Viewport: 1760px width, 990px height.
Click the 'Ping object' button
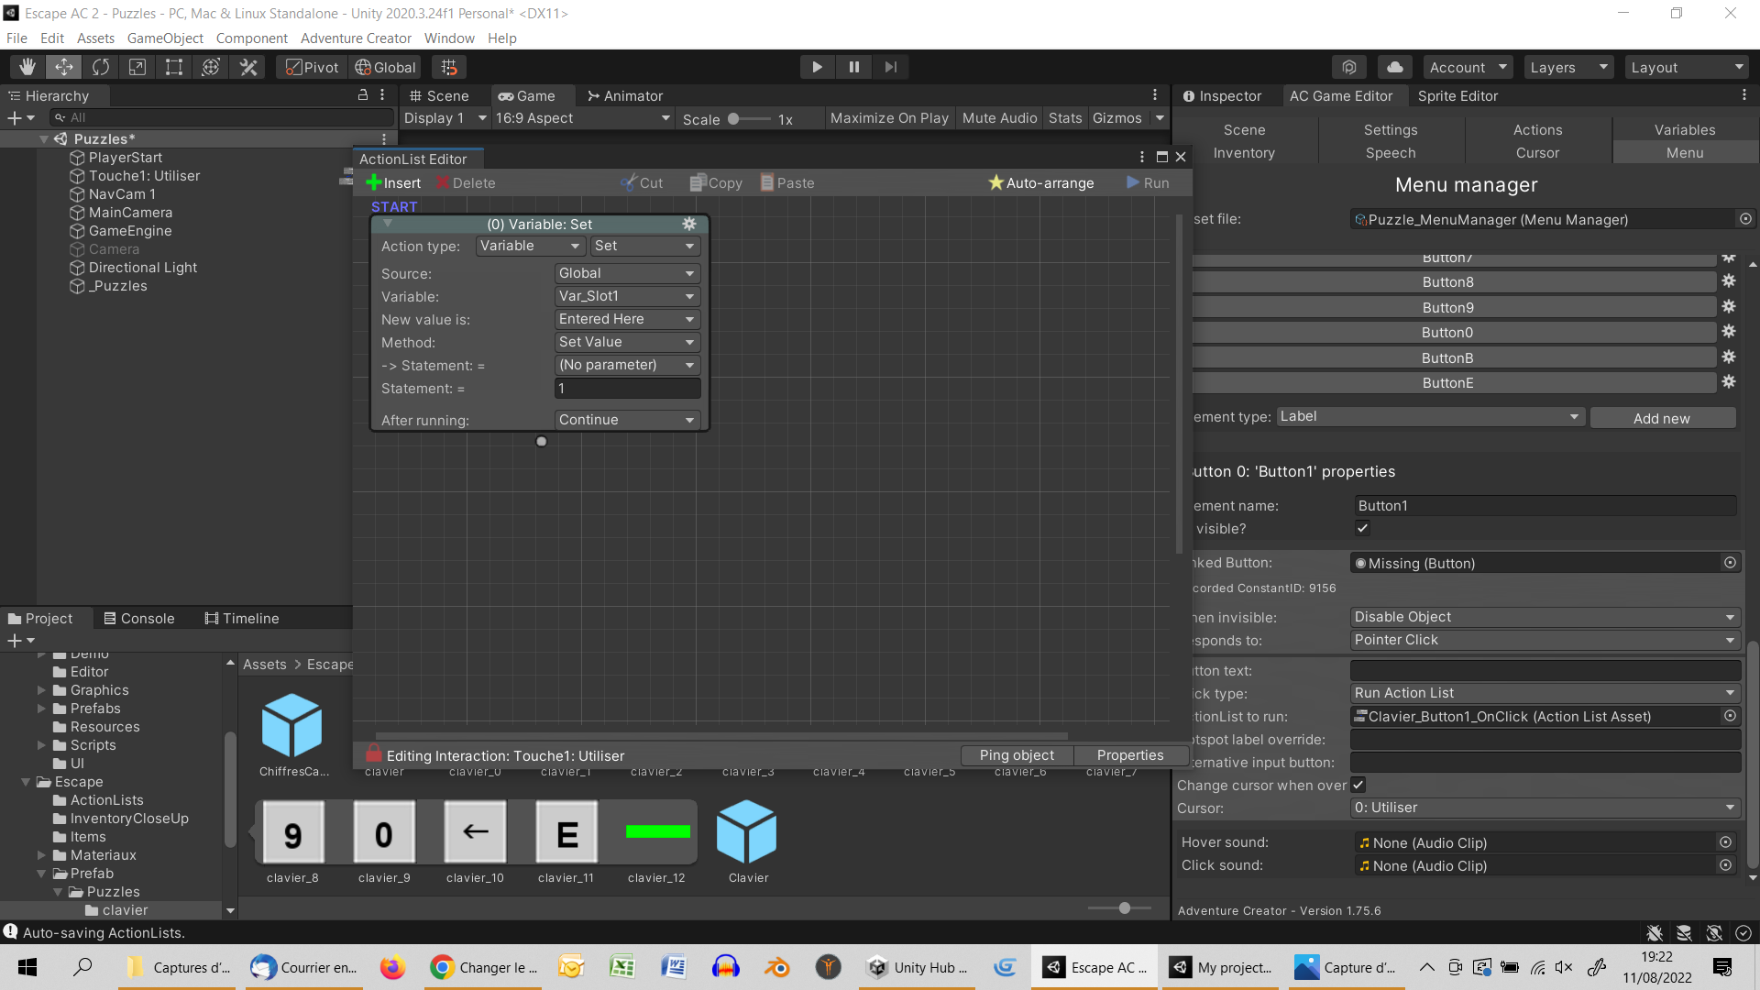(x=1017, y=755)
